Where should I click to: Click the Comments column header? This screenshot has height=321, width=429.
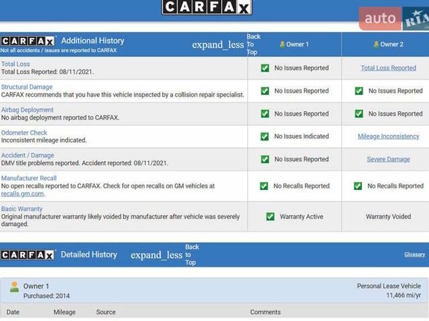pos(265,312)
